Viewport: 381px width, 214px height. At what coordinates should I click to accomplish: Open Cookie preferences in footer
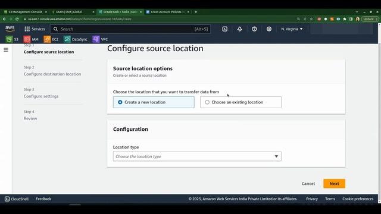(x=358, y=199)
